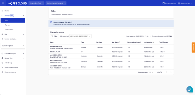Open the Region: Hanoi (Vietnam) dropdown
This screenshot has width=195, height=95.
point(56,3)
